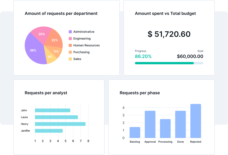Select the Backlog column bar

[x=135, y=132]
